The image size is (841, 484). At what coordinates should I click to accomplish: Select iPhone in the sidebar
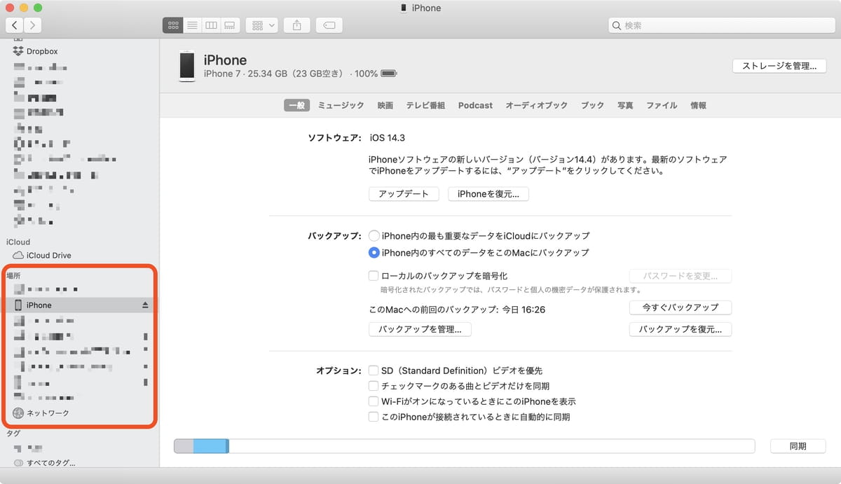point(78,305)
